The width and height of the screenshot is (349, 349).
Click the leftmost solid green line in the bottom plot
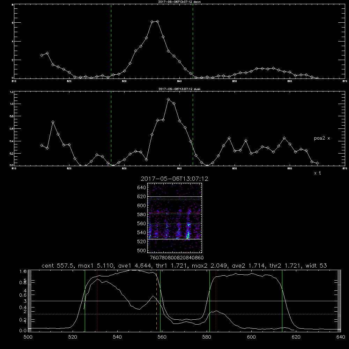(85, 300)
